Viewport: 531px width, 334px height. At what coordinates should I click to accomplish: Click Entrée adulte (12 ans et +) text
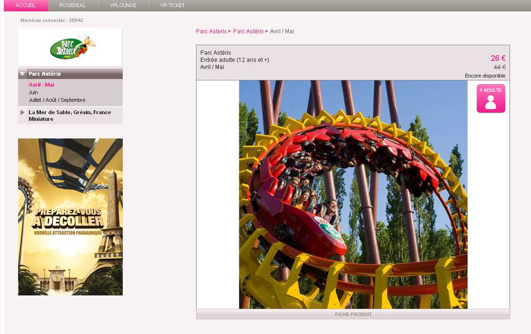pyautogui.click(x=235, y=60)
